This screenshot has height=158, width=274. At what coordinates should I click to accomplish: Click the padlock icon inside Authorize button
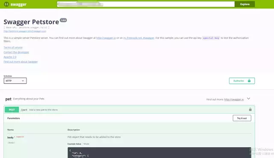(249, 81)
